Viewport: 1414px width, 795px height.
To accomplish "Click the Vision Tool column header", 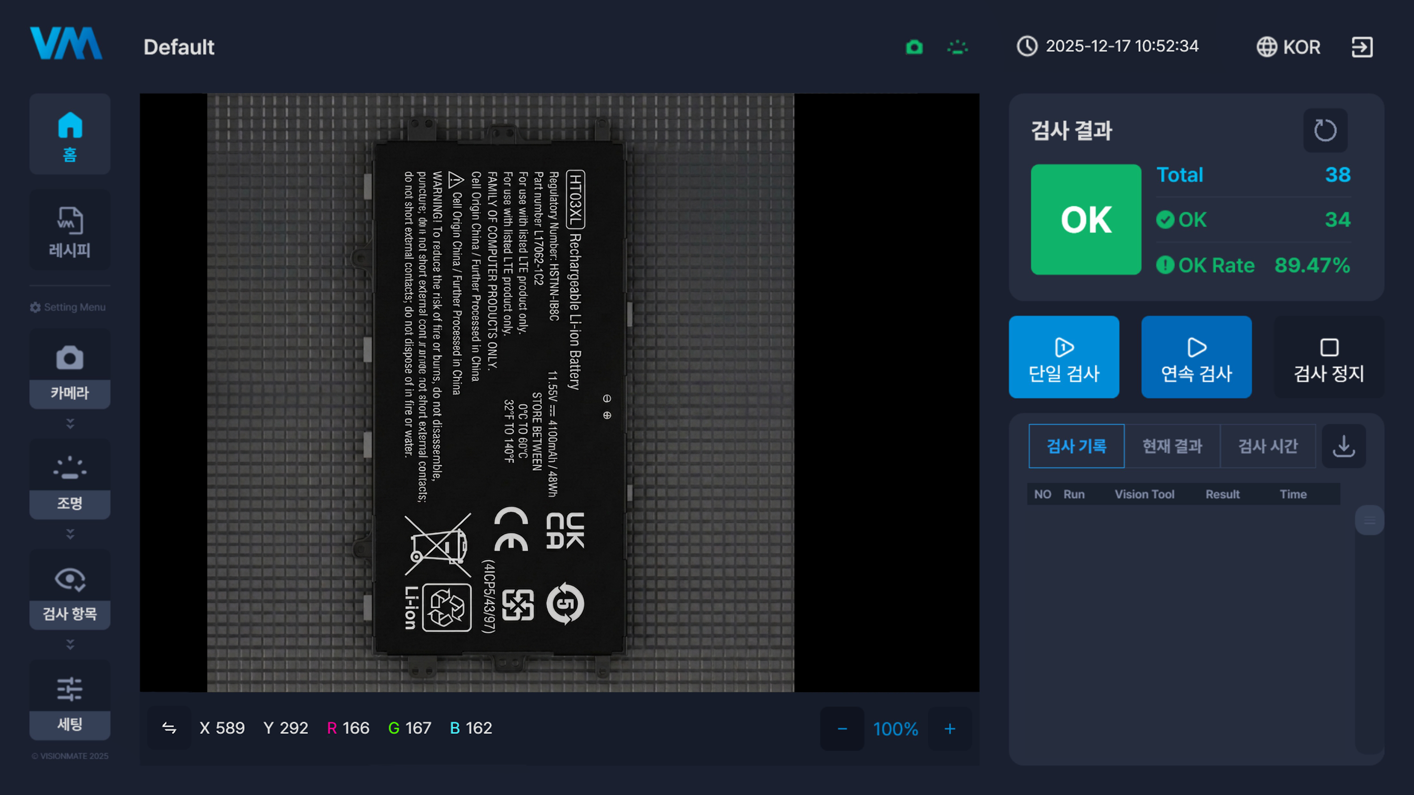I will pos(1144,494).
